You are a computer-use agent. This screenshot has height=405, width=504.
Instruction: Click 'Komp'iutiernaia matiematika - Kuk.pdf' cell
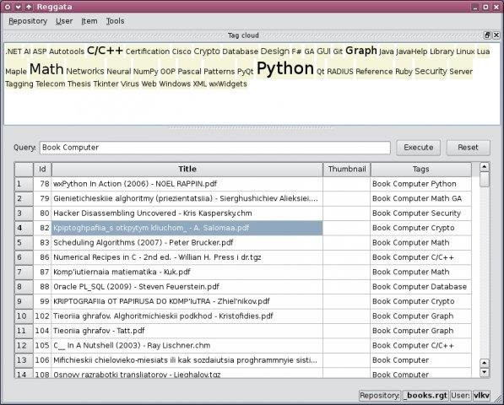pyautogui.click(x=187, y=272)
